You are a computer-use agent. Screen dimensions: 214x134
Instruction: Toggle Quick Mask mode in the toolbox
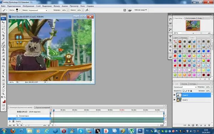pos(3,105)
